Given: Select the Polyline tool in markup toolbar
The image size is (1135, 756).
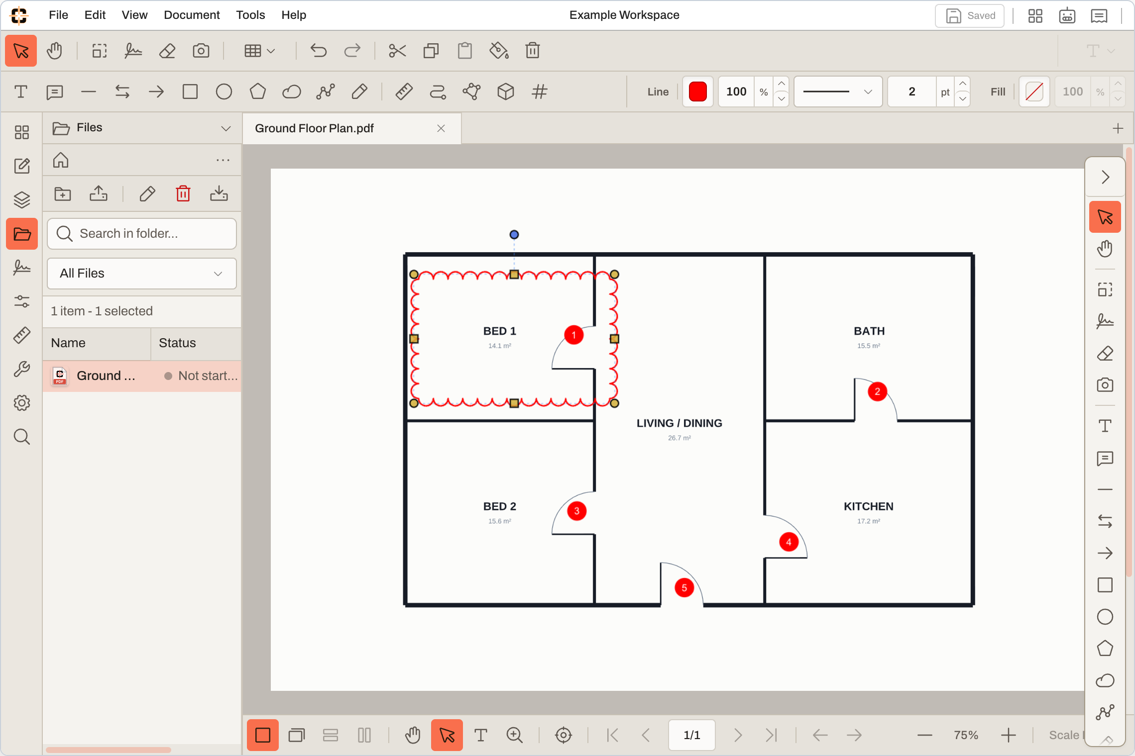Looking at the screenshot, I should pyautogui.click(x=326, y=92).
